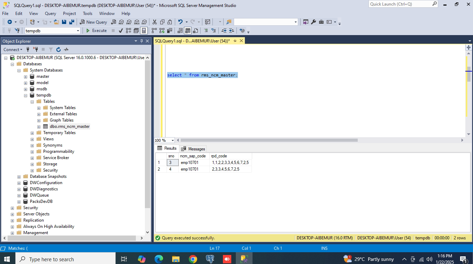Toggle Include Client Statistics

170,31
